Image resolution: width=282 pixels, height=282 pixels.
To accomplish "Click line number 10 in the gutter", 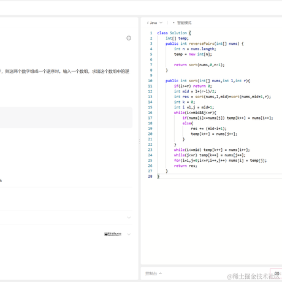I will tap(150, 81).
